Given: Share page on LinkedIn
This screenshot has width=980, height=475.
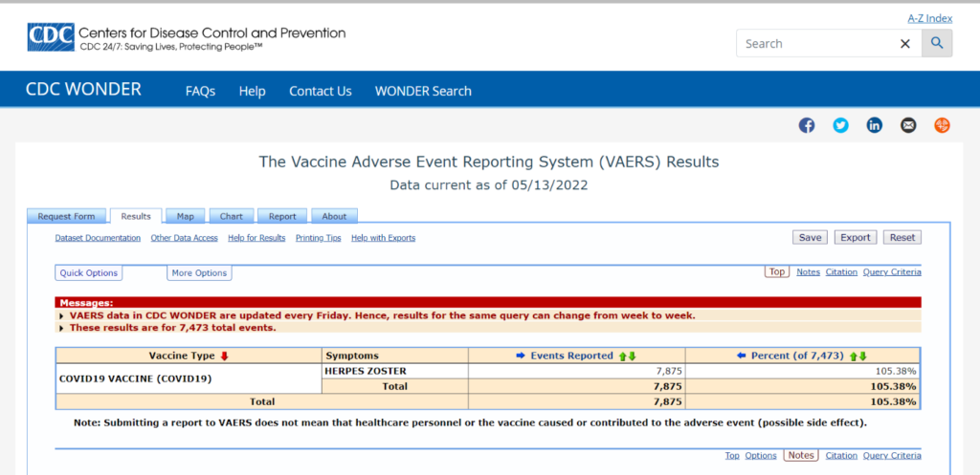Looking at the screenshot, I should [x=875, y=125].
